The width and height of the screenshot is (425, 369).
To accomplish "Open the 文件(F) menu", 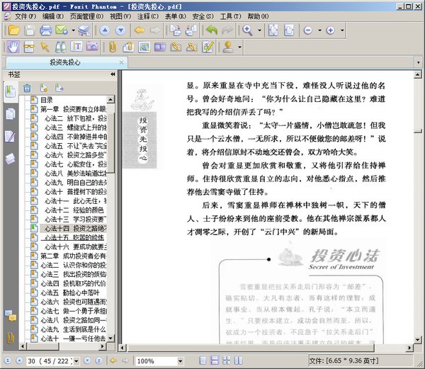I will pos(25,16).
